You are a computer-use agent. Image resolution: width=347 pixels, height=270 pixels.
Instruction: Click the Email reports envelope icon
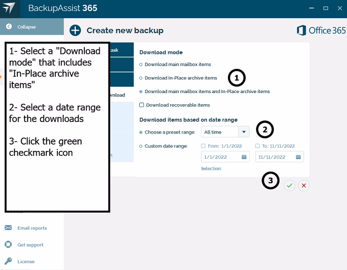point(8,228)
